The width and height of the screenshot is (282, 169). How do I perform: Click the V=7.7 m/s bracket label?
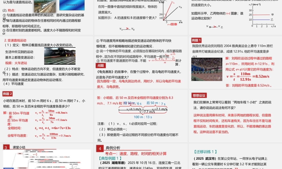coord(147,112)
